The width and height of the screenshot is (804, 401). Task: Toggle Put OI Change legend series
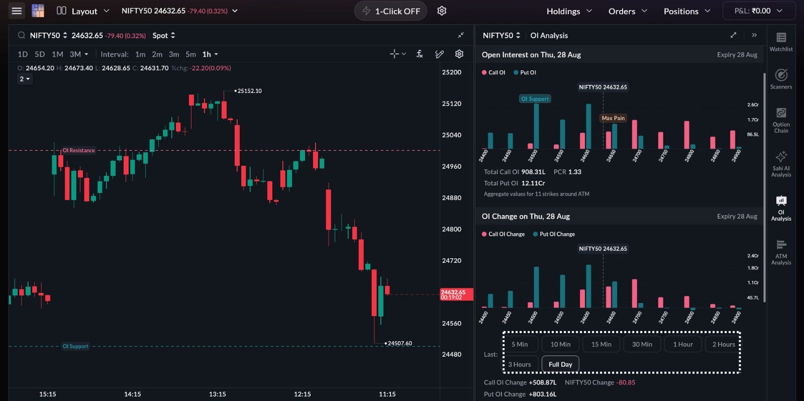click(554, 234)
